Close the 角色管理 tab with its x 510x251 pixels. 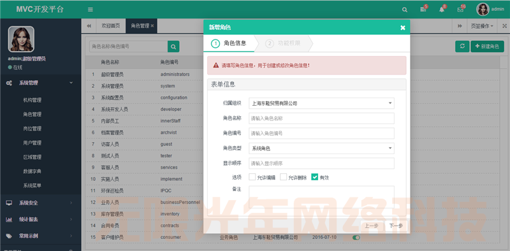point(152,25)
